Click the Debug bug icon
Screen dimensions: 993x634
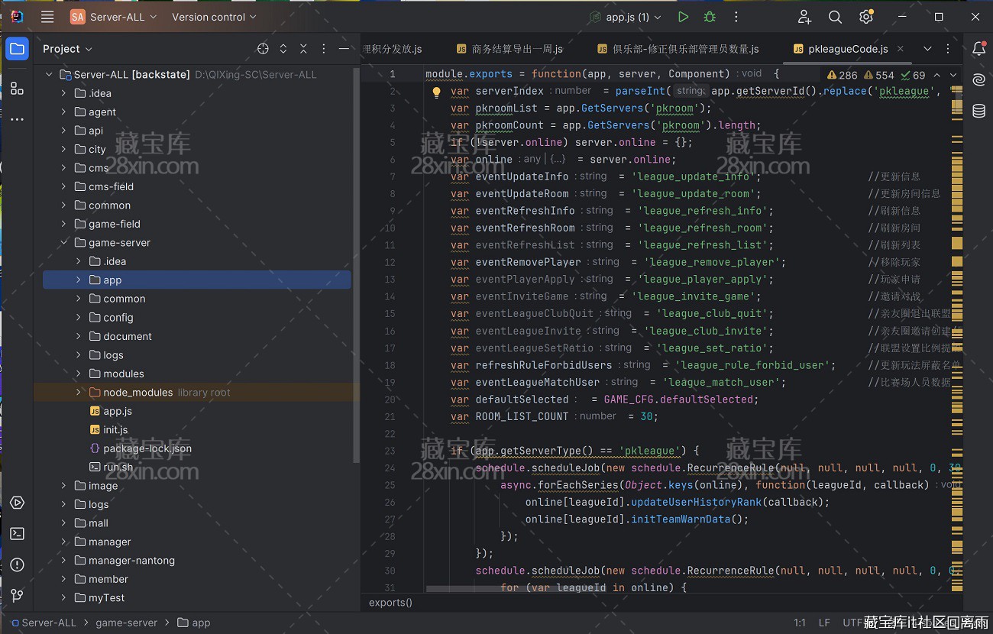[710, 17]
